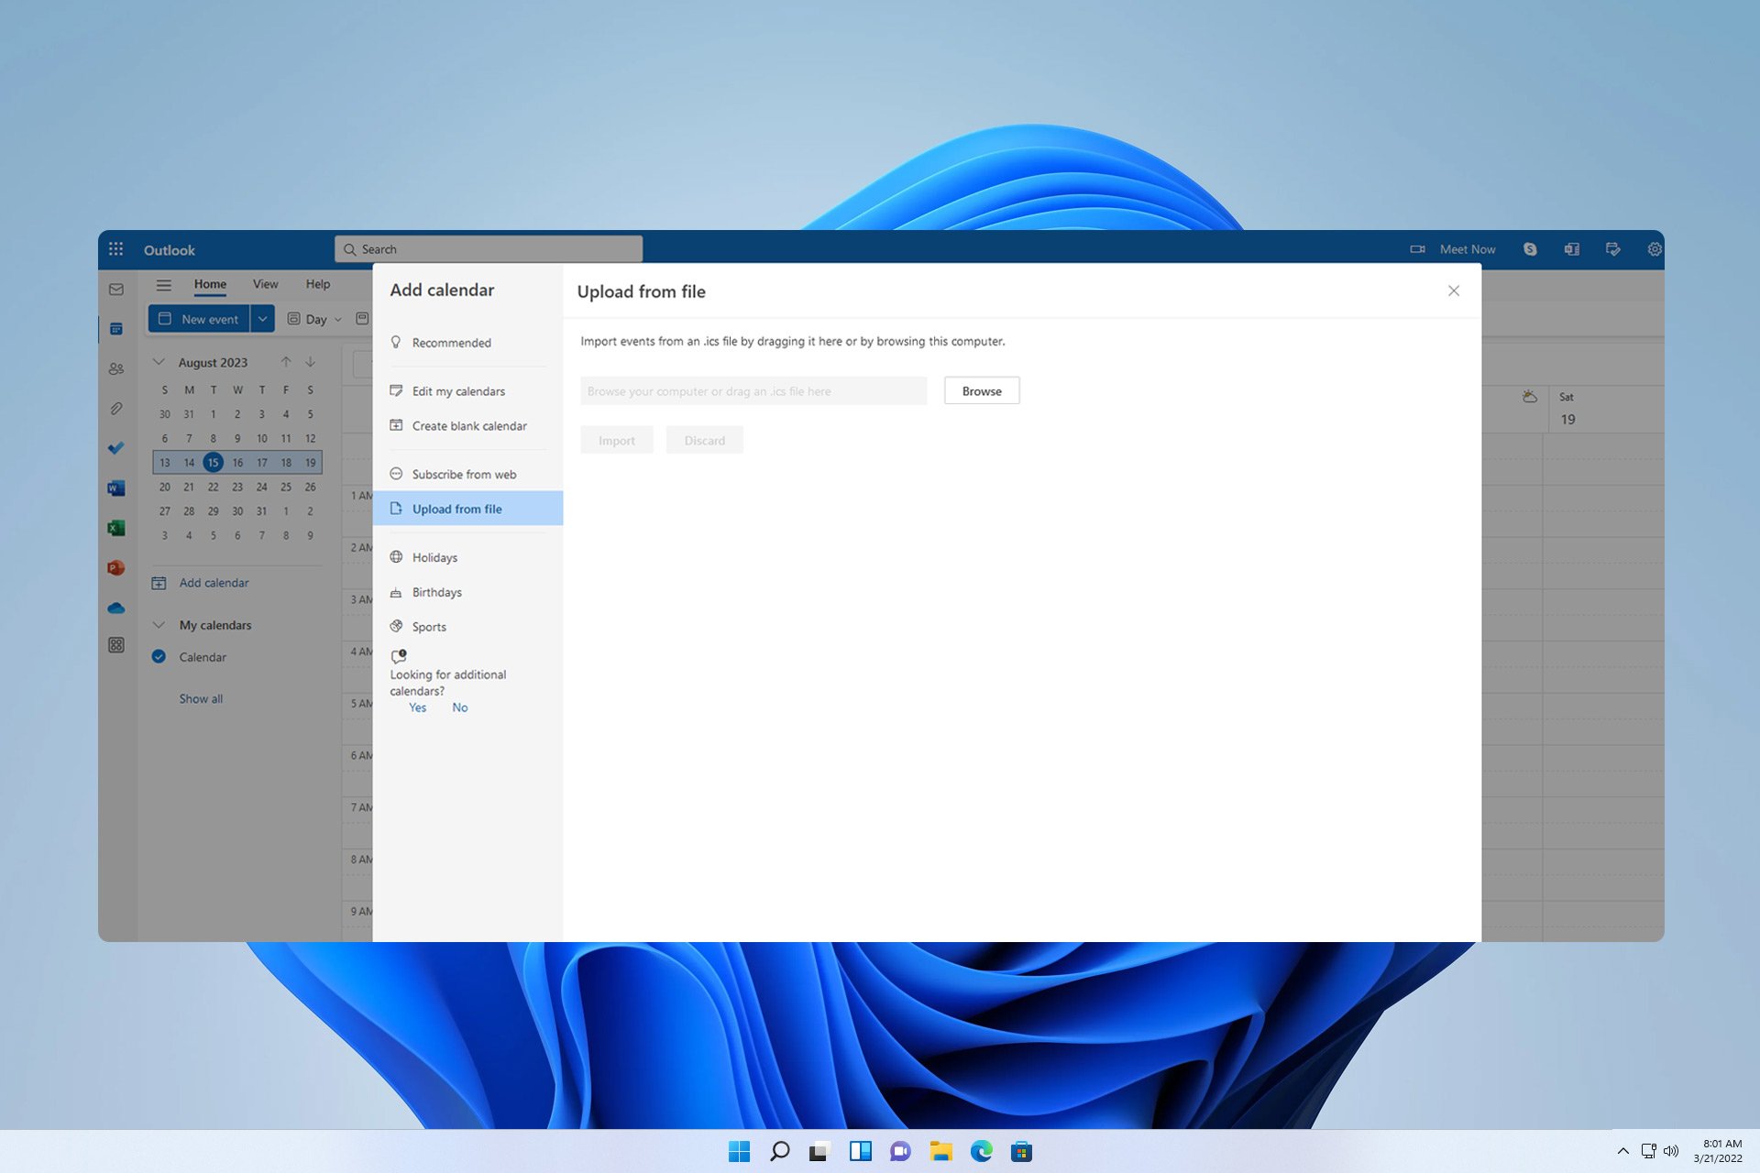This screenshot has width=1760, height=1173.
Task: Launch PowerPoint from the sidebar
Action: pyautogui.click(x=116, y=568)
